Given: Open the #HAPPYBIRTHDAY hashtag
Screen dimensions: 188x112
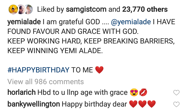Looking at the screenshot, I should (x=39, y=70).
